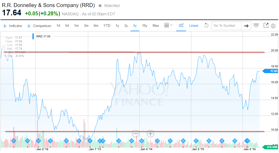279x153 pixels.
Task: Click the 'Jan 7 '13' axis label
Action: tap(95, 149)
